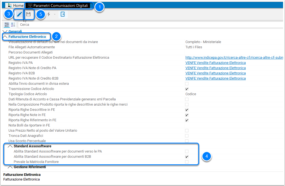Collapse the Fatturazione Elettronica section

click(5, 36)
